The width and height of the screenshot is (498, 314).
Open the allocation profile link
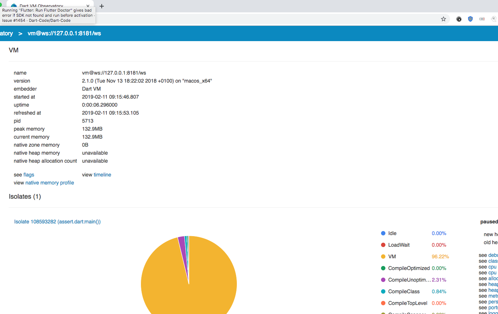pyautogui.click(x=493, y=278)
